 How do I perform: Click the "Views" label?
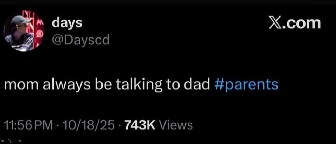(176, 125)
